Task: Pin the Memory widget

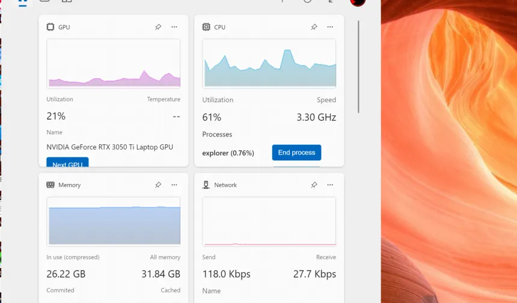Action: (158, 185)
